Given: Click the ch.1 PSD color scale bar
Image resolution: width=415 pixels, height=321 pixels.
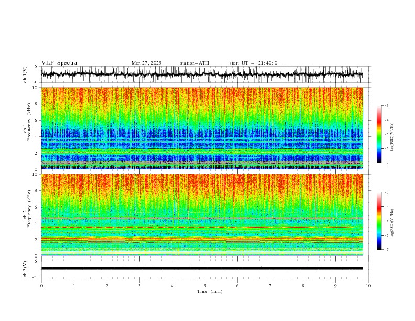Looking at the screenshot, I should tap(379, 134).
